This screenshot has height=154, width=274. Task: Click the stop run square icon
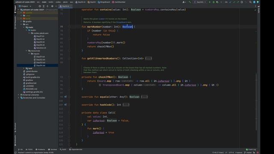pyautogui.click(x=221, y=2)
